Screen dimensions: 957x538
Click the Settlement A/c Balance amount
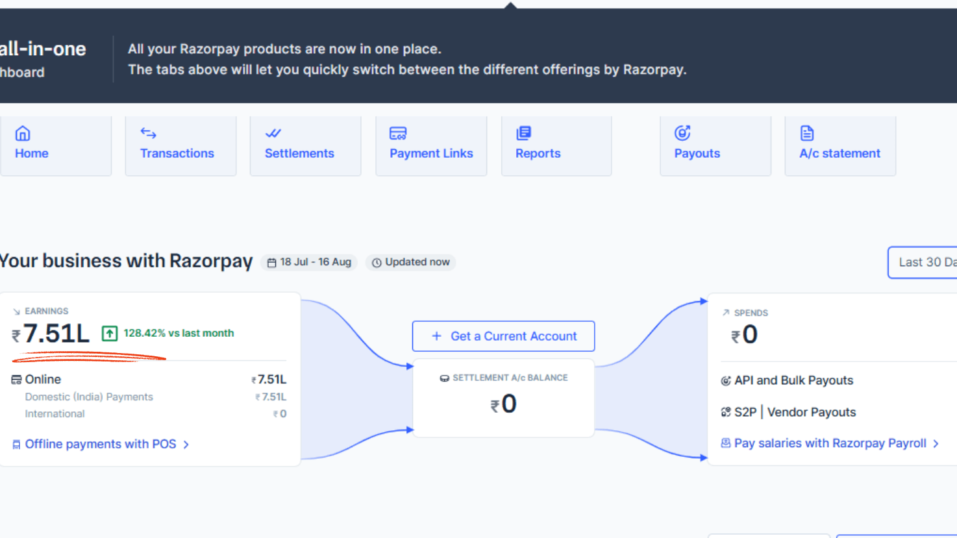tap(504, 404)
